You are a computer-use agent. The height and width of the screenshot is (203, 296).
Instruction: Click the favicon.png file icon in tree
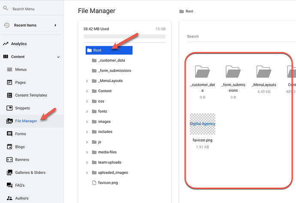[x=94, y=182]
